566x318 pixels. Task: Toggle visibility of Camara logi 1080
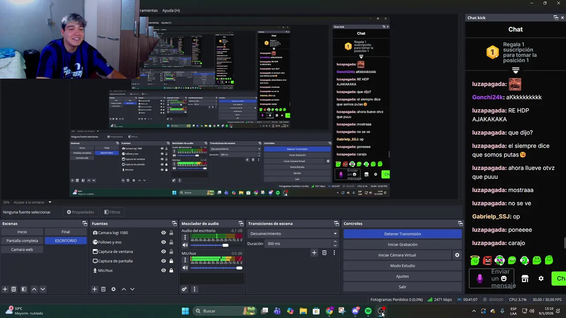(x=164, y=233)
